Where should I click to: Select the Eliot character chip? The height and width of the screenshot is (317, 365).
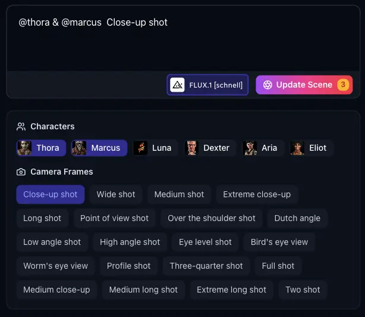(309, 148)
